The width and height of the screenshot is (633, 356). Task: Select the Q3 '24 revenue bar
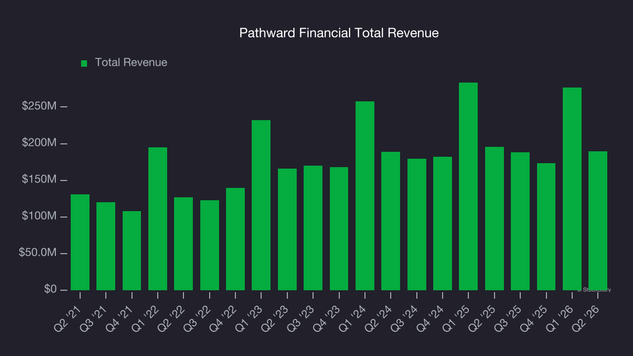417,224
